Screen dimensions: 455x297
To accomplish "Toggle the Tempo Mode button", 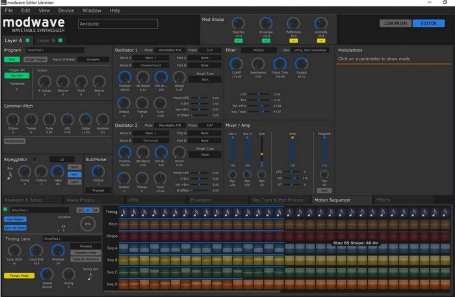I will (x=19, y=276).
